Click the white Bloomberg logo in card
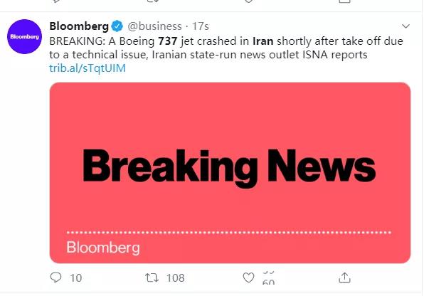The height and width of the screenshot is (296, 424). coord(103,248)
